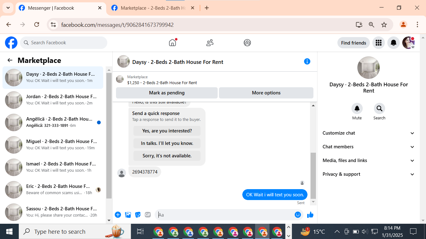
Task: Send a thumbs-up like
Action: (x=310, y=215)
